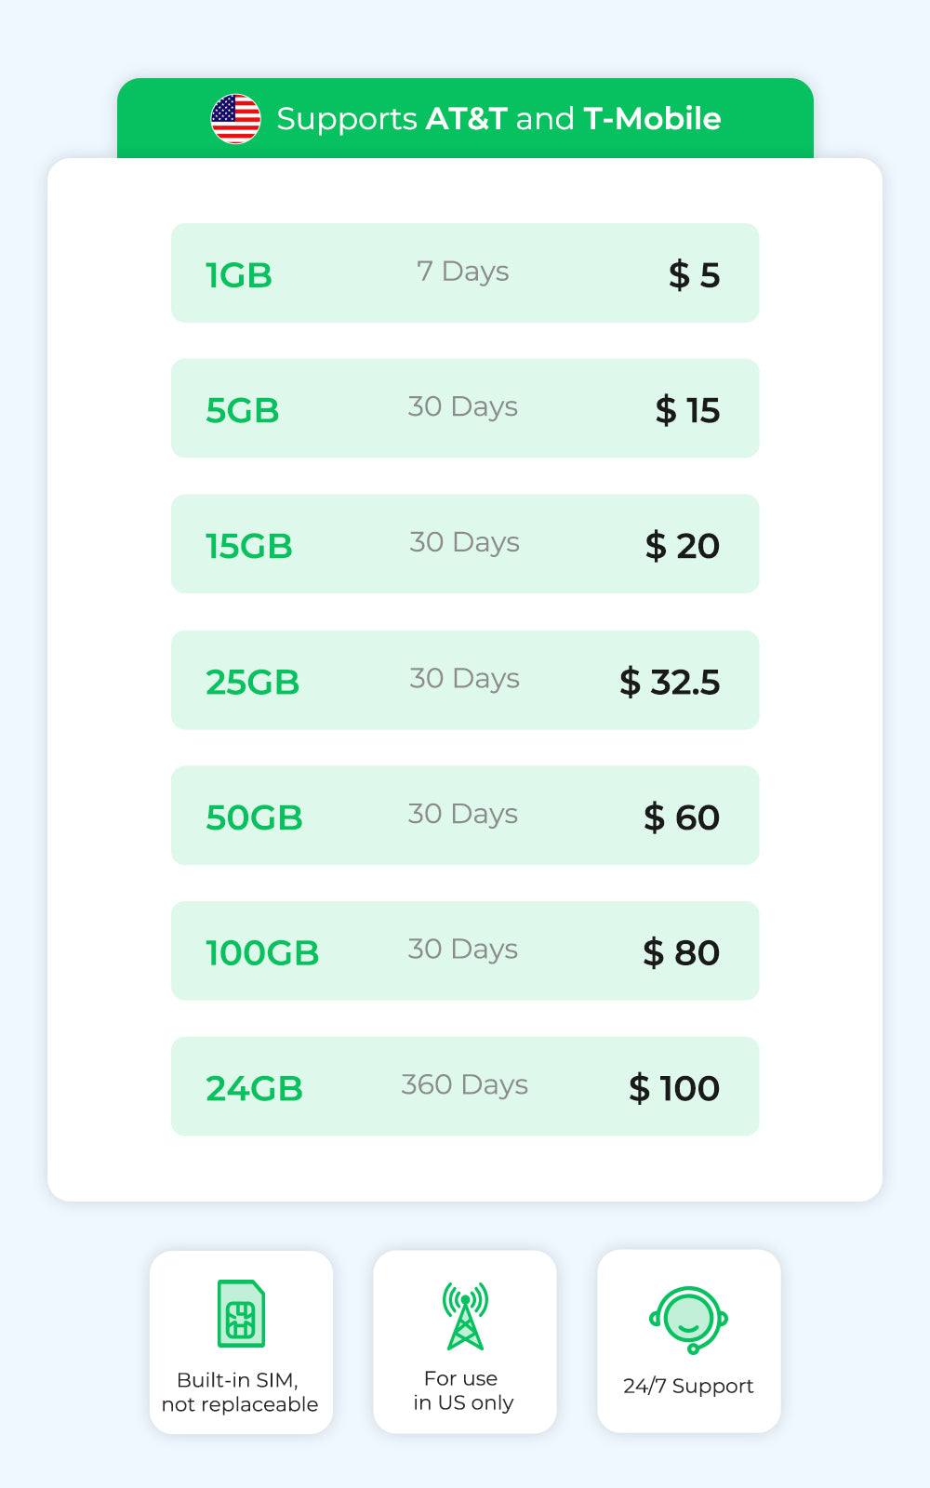930x1488 pixels.
Task: Click the $ 5 price label
Action: (x=694, y=275)
